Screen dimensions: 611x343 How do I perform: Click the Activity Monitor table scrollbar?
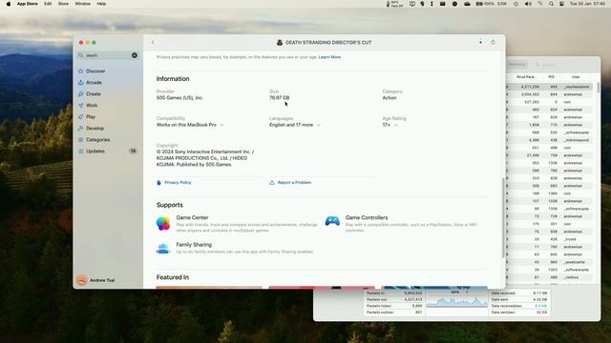599,87
